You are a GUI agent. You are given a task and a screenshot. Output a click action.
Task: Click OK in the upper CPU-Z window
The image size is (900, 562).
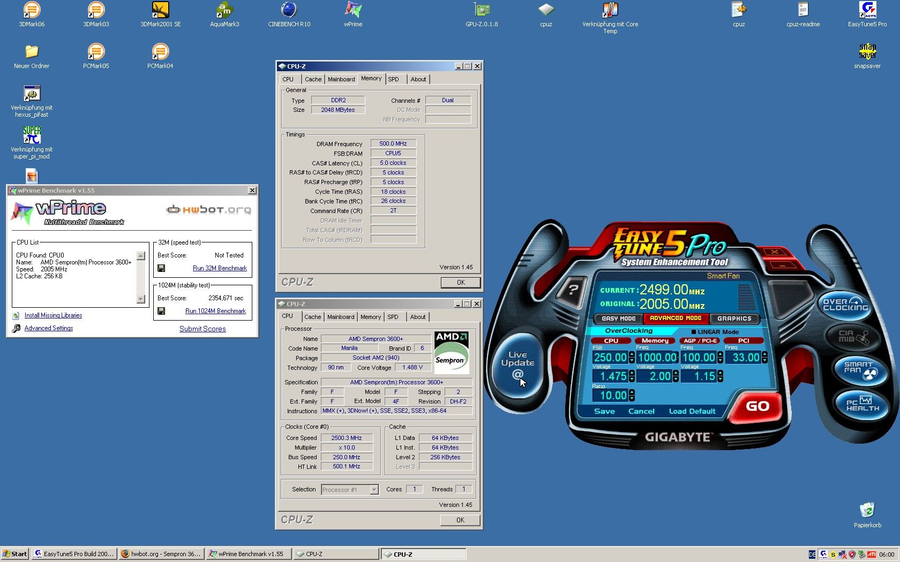(x=461, y=283)
